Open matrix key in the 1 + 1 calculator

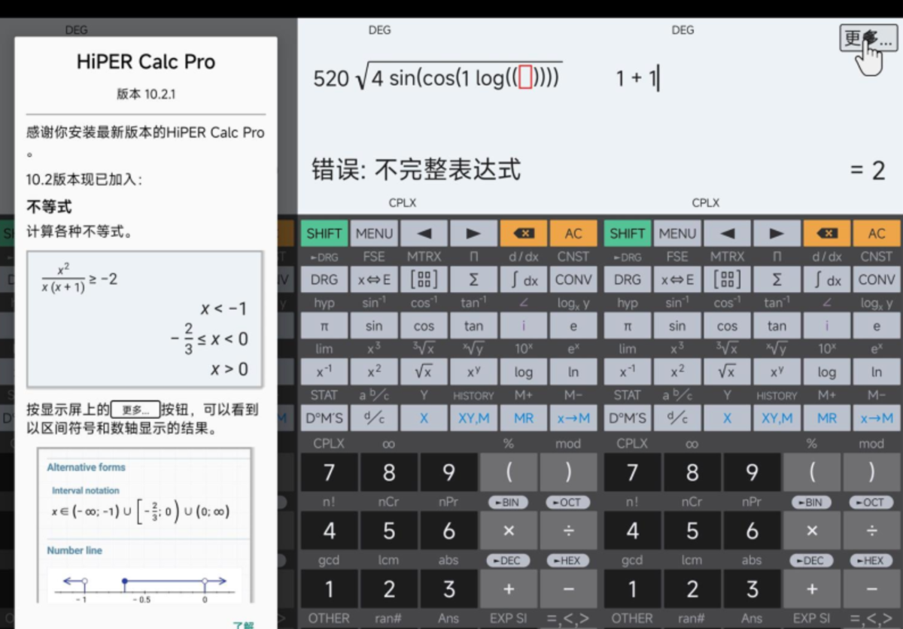[727, 280]
